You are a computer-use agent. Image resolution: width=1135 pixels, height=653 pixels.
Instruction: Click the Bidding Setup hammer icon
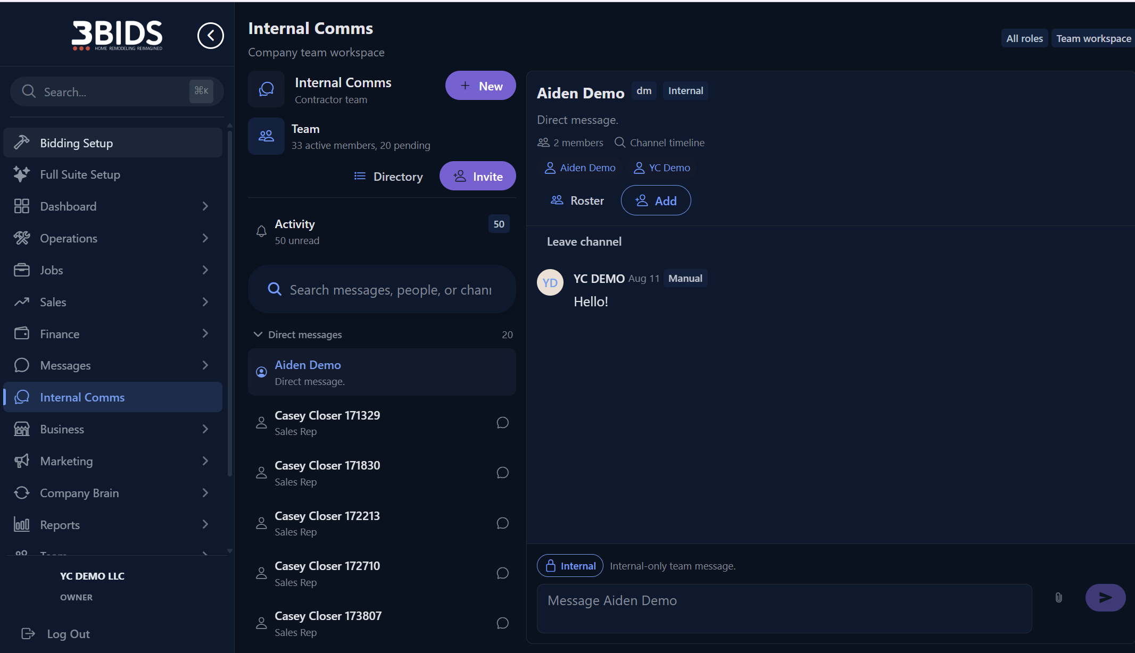pos(22,143)
